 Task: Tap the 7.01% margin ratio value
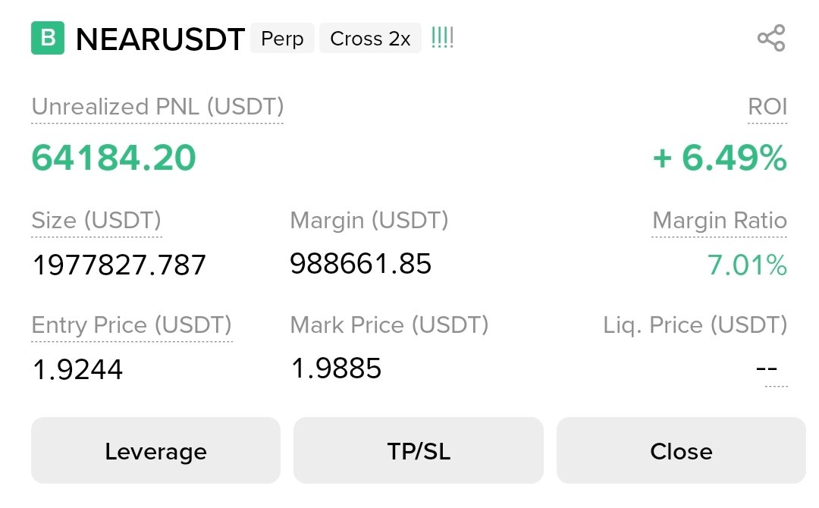click(747, 265)
